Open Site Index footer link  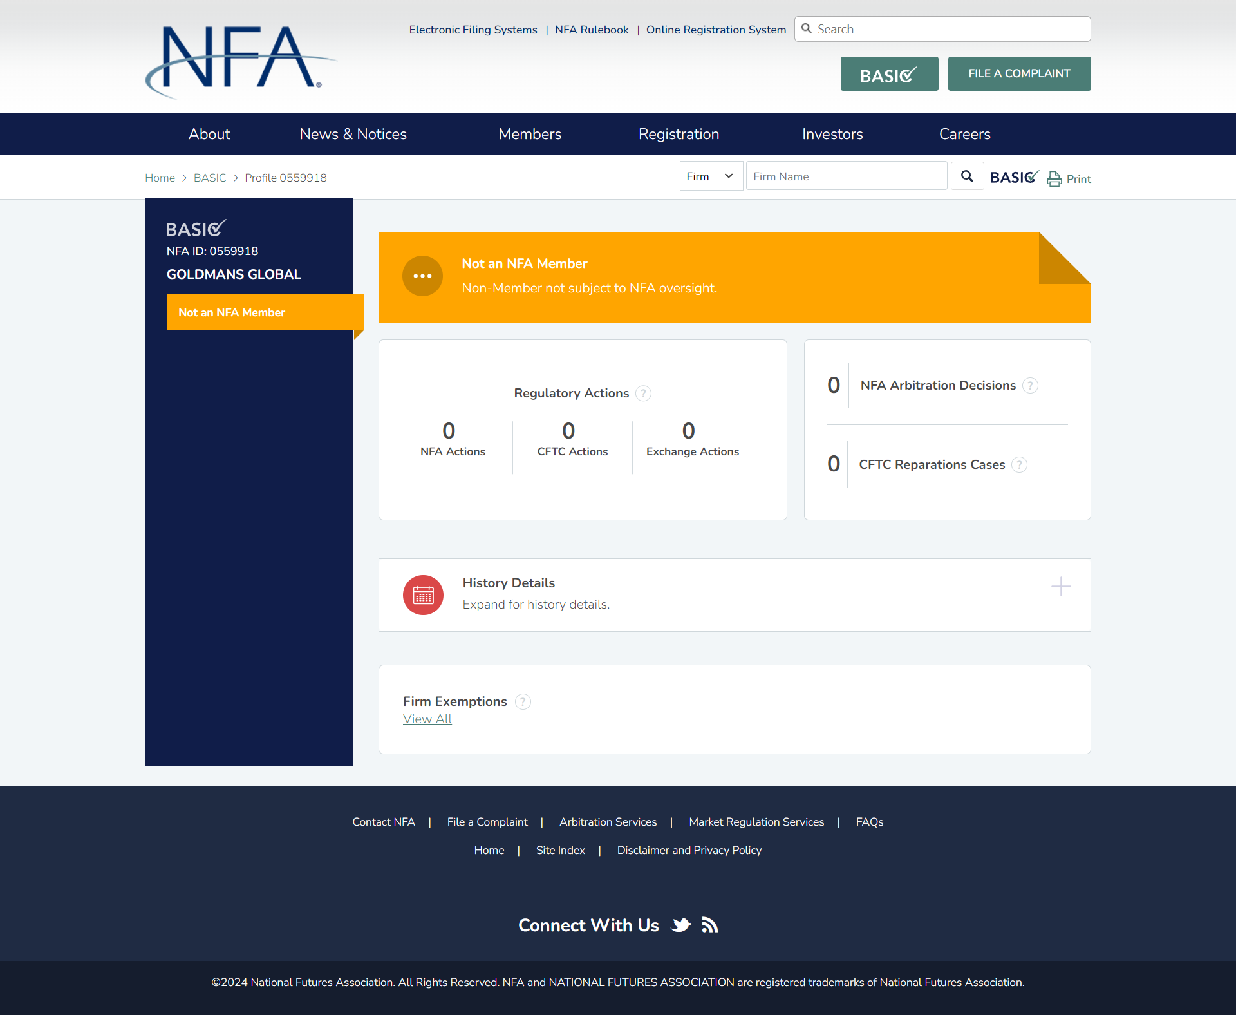tap(561, 850)
